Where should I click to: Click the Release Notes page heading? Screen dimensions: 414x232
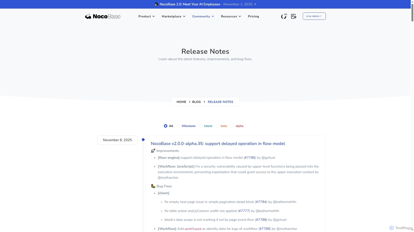coord(205,52)
